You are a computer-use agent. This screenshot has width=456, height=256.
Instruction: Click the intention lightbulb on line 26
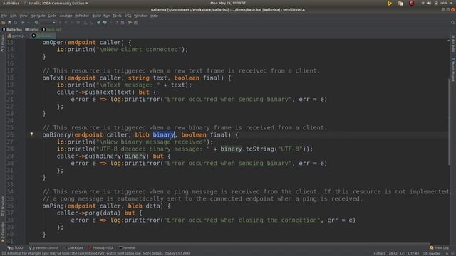click(x=31, y=134)
